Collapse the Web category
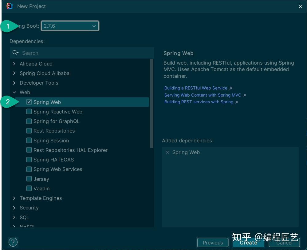 (14, 92)
